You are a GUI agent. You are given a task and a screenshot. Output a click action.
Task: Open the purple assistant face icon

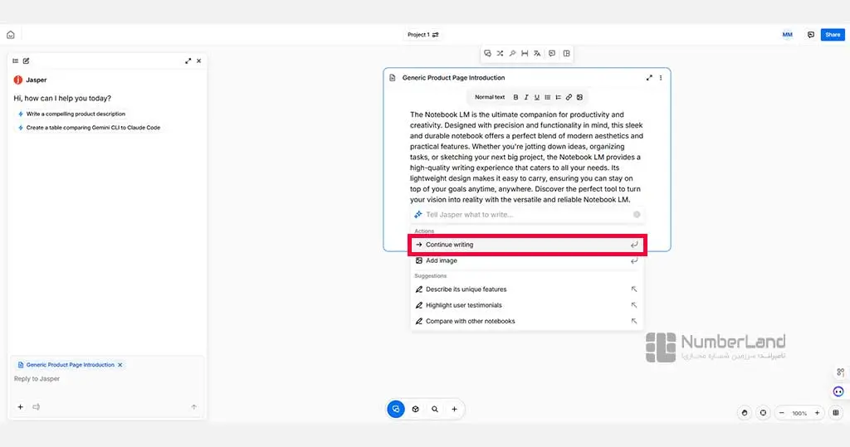pos(838,391)
